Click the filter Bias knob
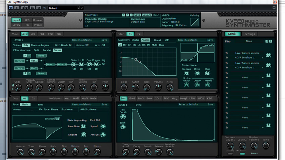285x160 pixels. [x=208, y=73]
